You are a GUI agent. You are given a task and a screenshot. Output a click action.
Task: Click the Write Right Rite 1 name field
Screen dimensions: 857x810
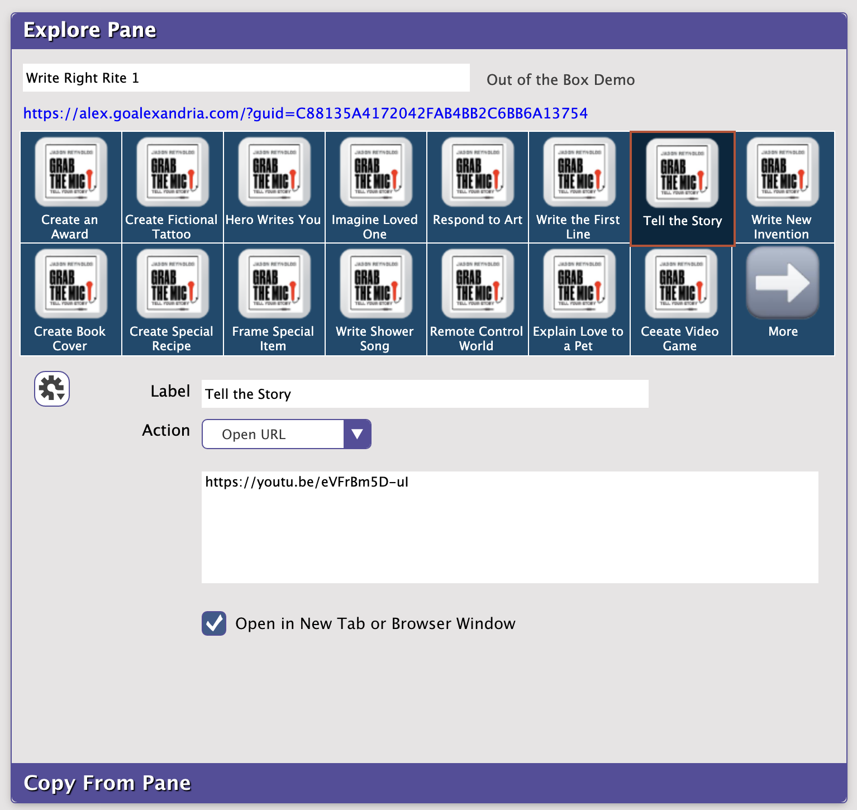246,78
